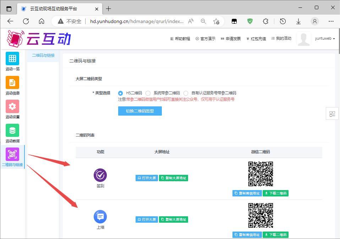Refresh the page with reload icon

26,21
